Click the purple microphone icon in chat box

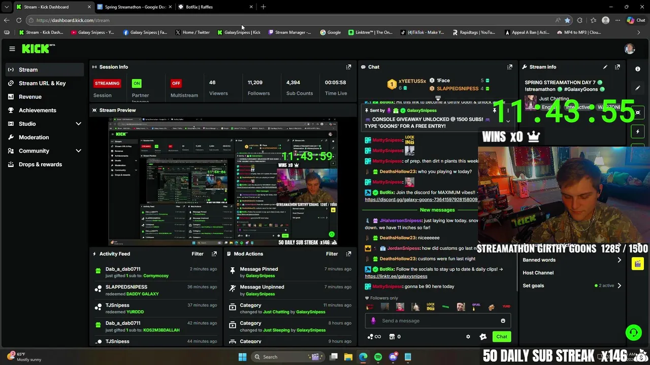(373, 321)
